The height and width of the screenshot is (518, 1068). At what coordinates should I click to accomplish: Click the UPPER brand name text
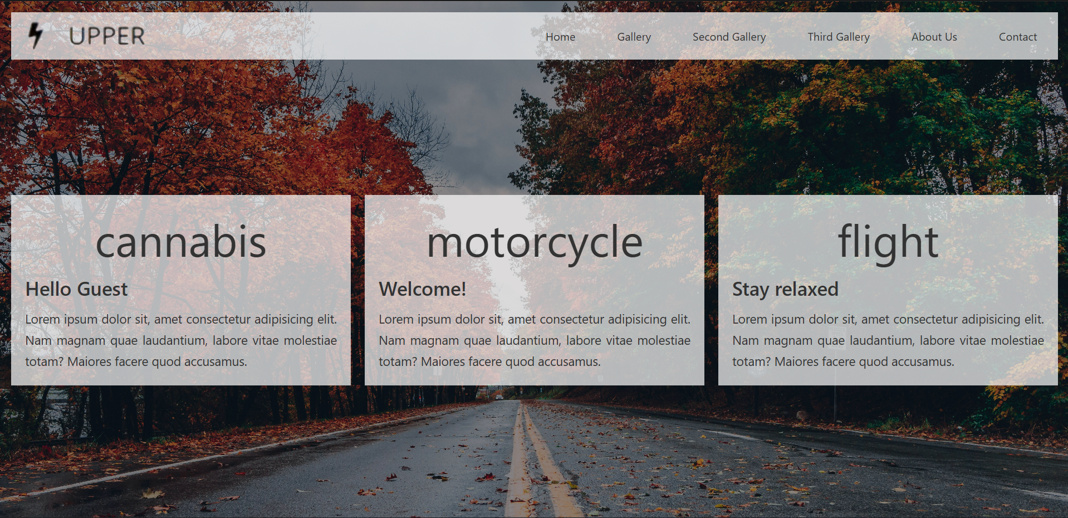(107, 36)
